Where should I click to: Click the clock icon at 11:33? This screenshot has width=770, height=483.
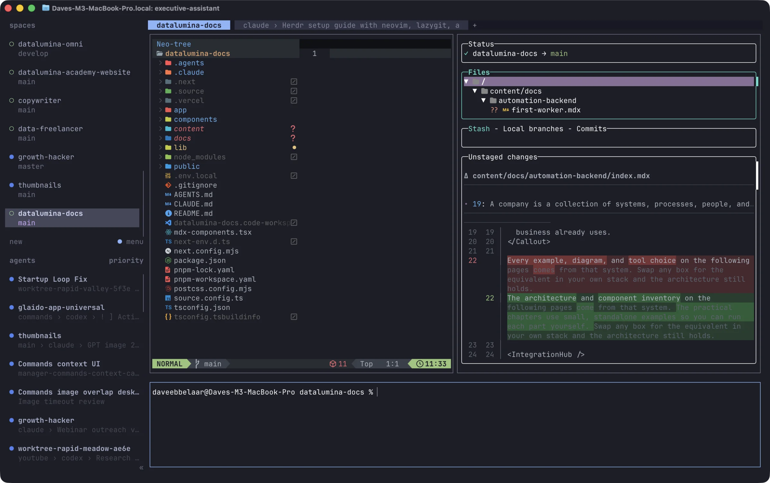coord(420,364)
